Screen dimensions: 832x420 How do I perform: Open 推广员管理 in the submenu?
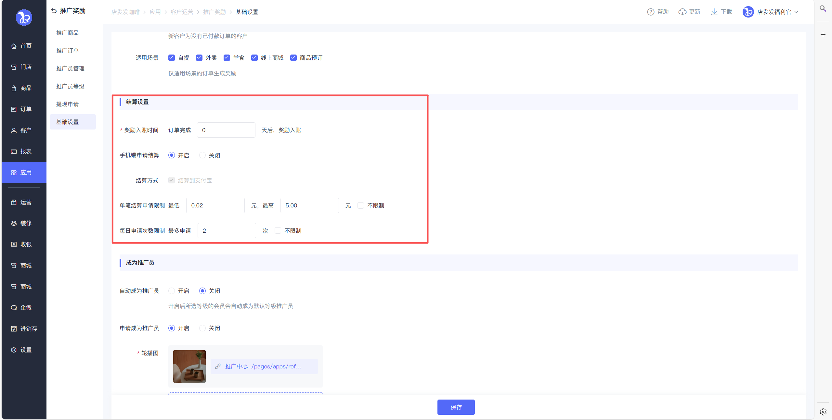[x=70, y=68]
